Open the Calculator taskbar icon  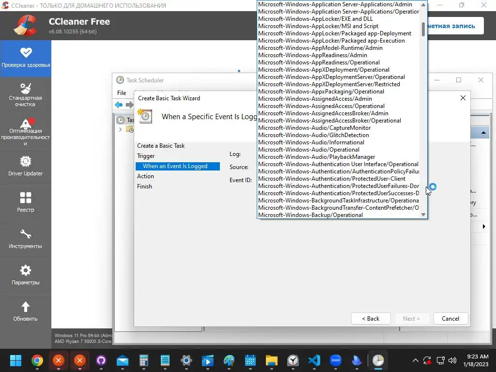(143, 360)
